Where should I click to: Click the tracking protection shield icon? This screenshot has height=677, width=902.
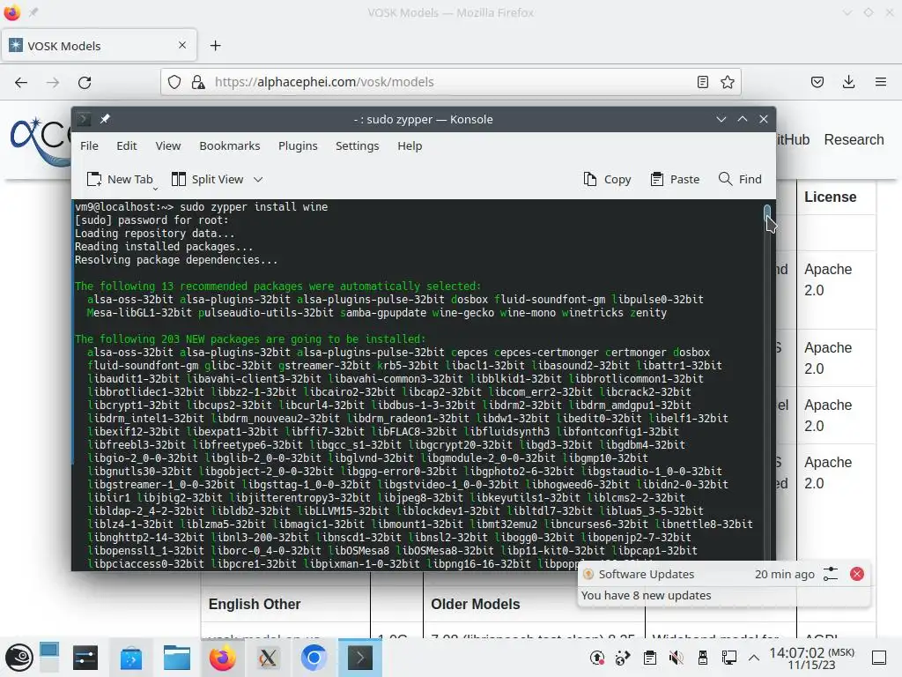click(x=174, y=82)
